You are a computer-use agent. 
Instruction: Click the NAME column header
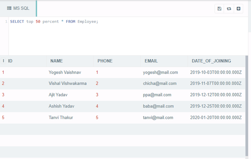click(57, 61)
